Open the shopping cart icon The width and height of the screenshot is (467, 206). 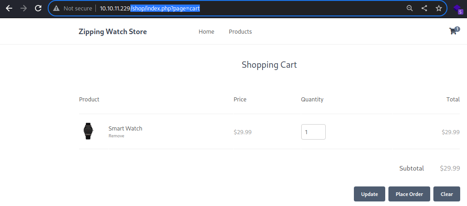pyautogui.click(x=453, y=31)
